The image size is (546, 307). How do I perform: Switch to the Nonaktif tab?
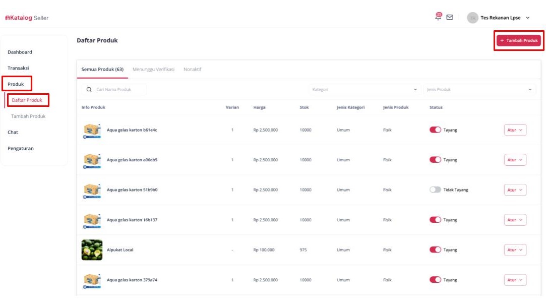(192, 70)
